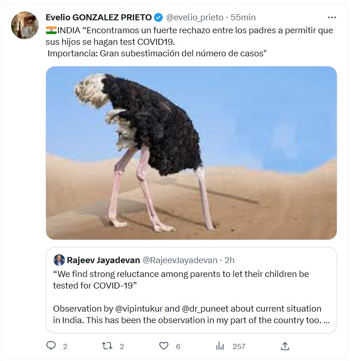Click the blue verified badge
The image size is (351, 361).
pyautogui.click(x=158, y=18)
